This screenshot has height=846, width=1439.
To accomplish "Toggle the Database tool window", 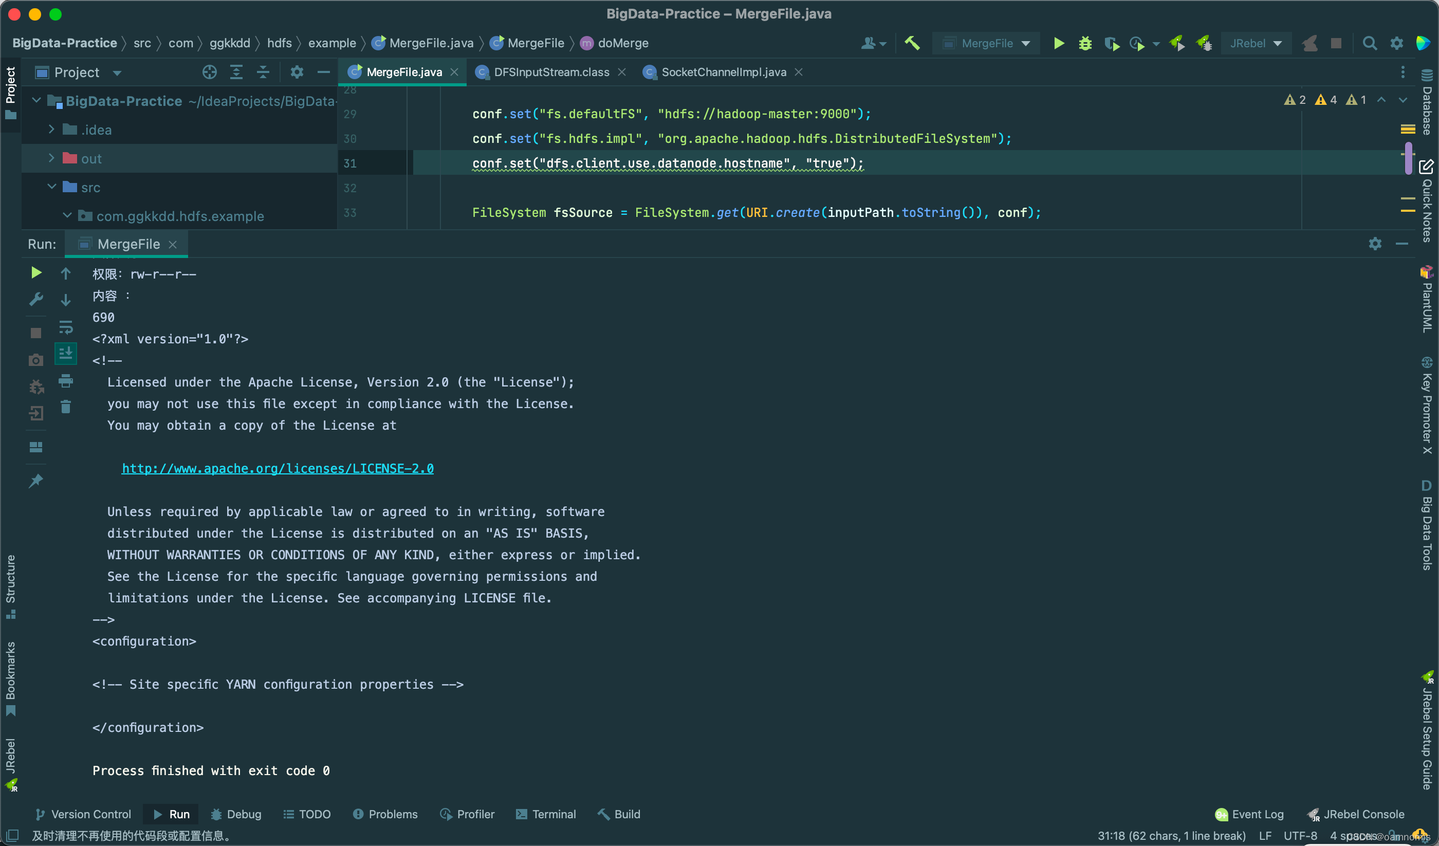I will [1427, 102].
